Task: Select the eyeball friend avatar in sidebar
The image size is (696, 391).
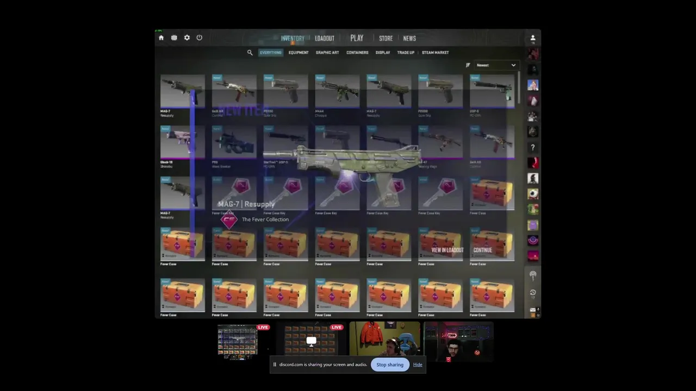Action: tap(533, 194)
